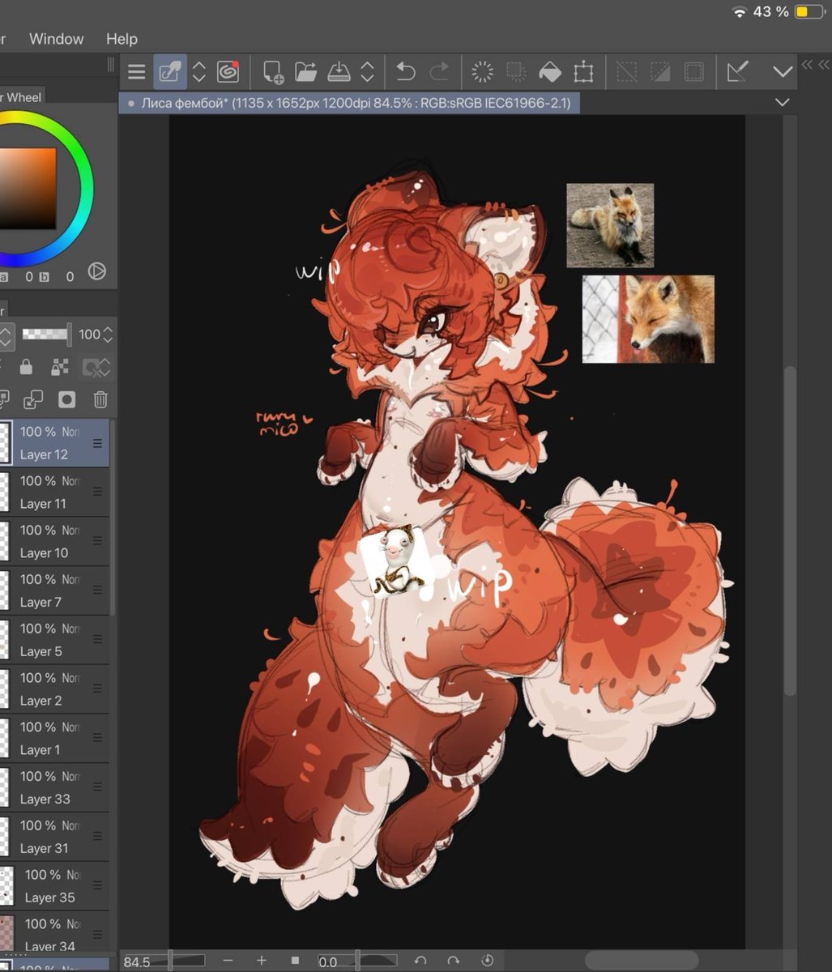832x972 pixels.
Task: Pick a shade in the color square
Action: [x=28, y=188]
